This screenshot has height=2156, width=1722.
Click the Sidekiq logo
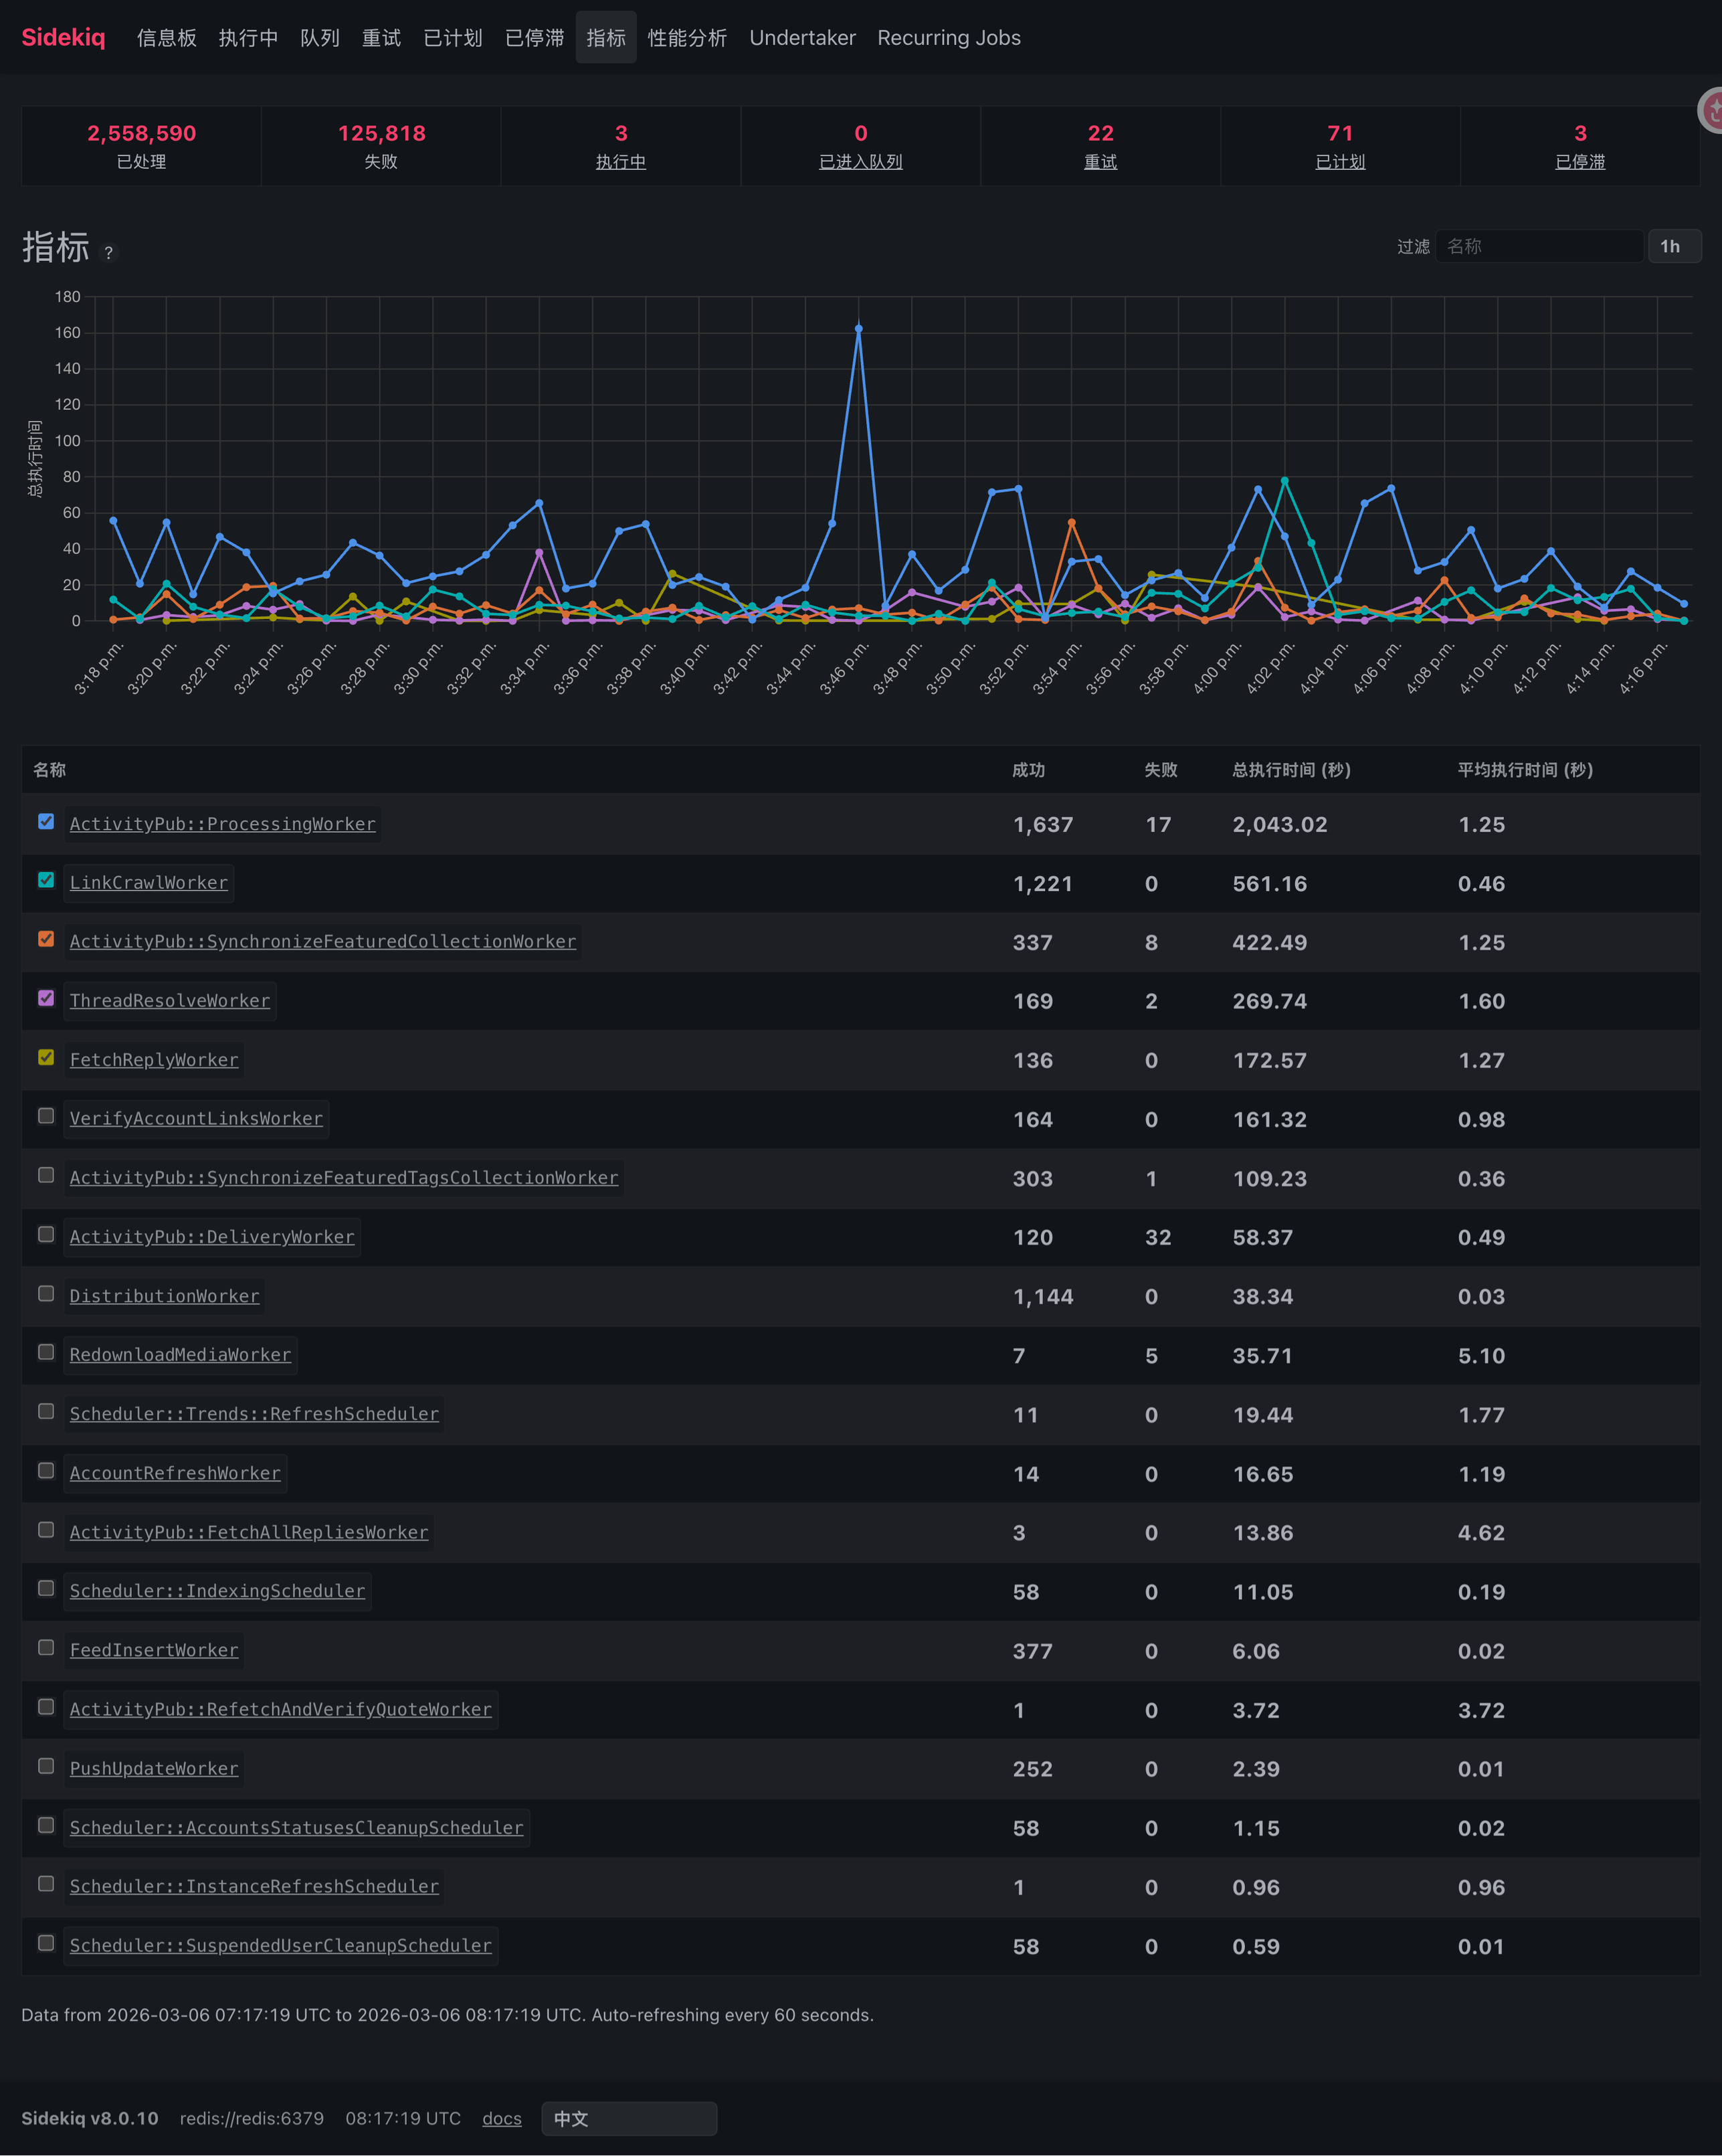(x=63, y=37)
